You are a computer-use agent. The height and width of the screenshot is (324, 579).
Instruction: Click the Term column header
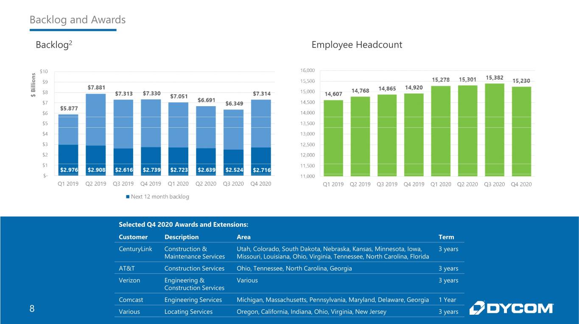tap(446, 237)
